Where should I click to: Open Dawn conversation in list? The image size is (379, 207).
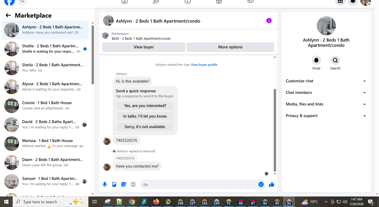[x=45, y=163]
